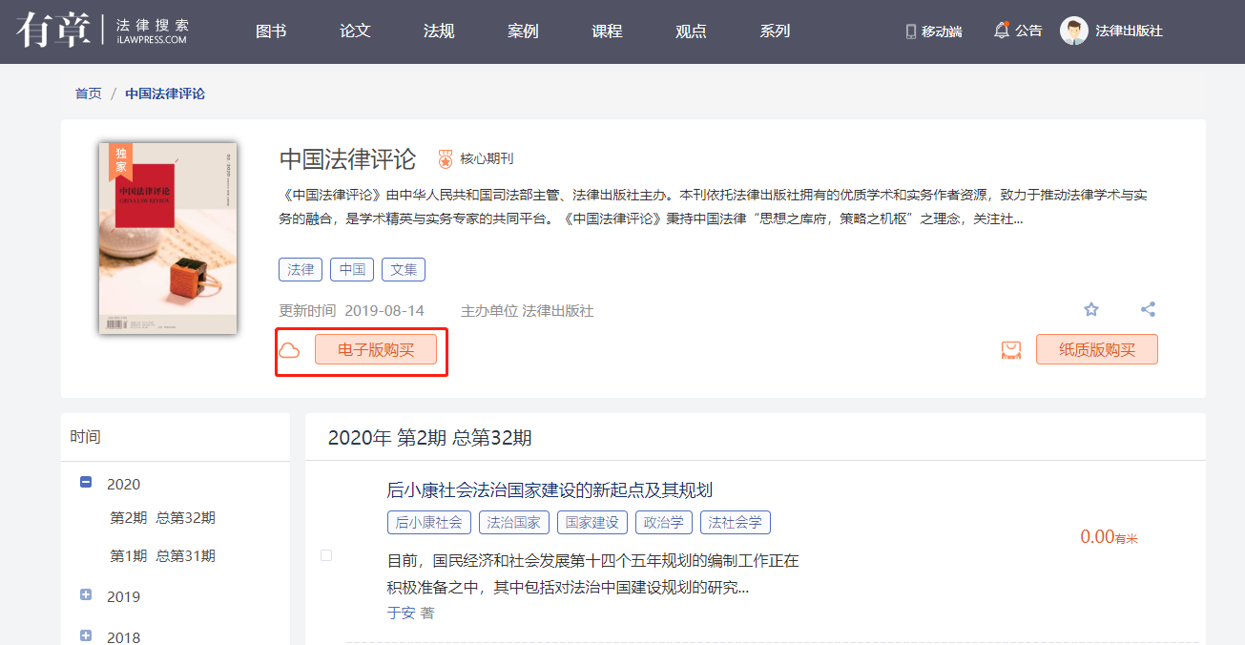Expand the 2019 year node
1245x645 pixels.
tap(86, 595)
